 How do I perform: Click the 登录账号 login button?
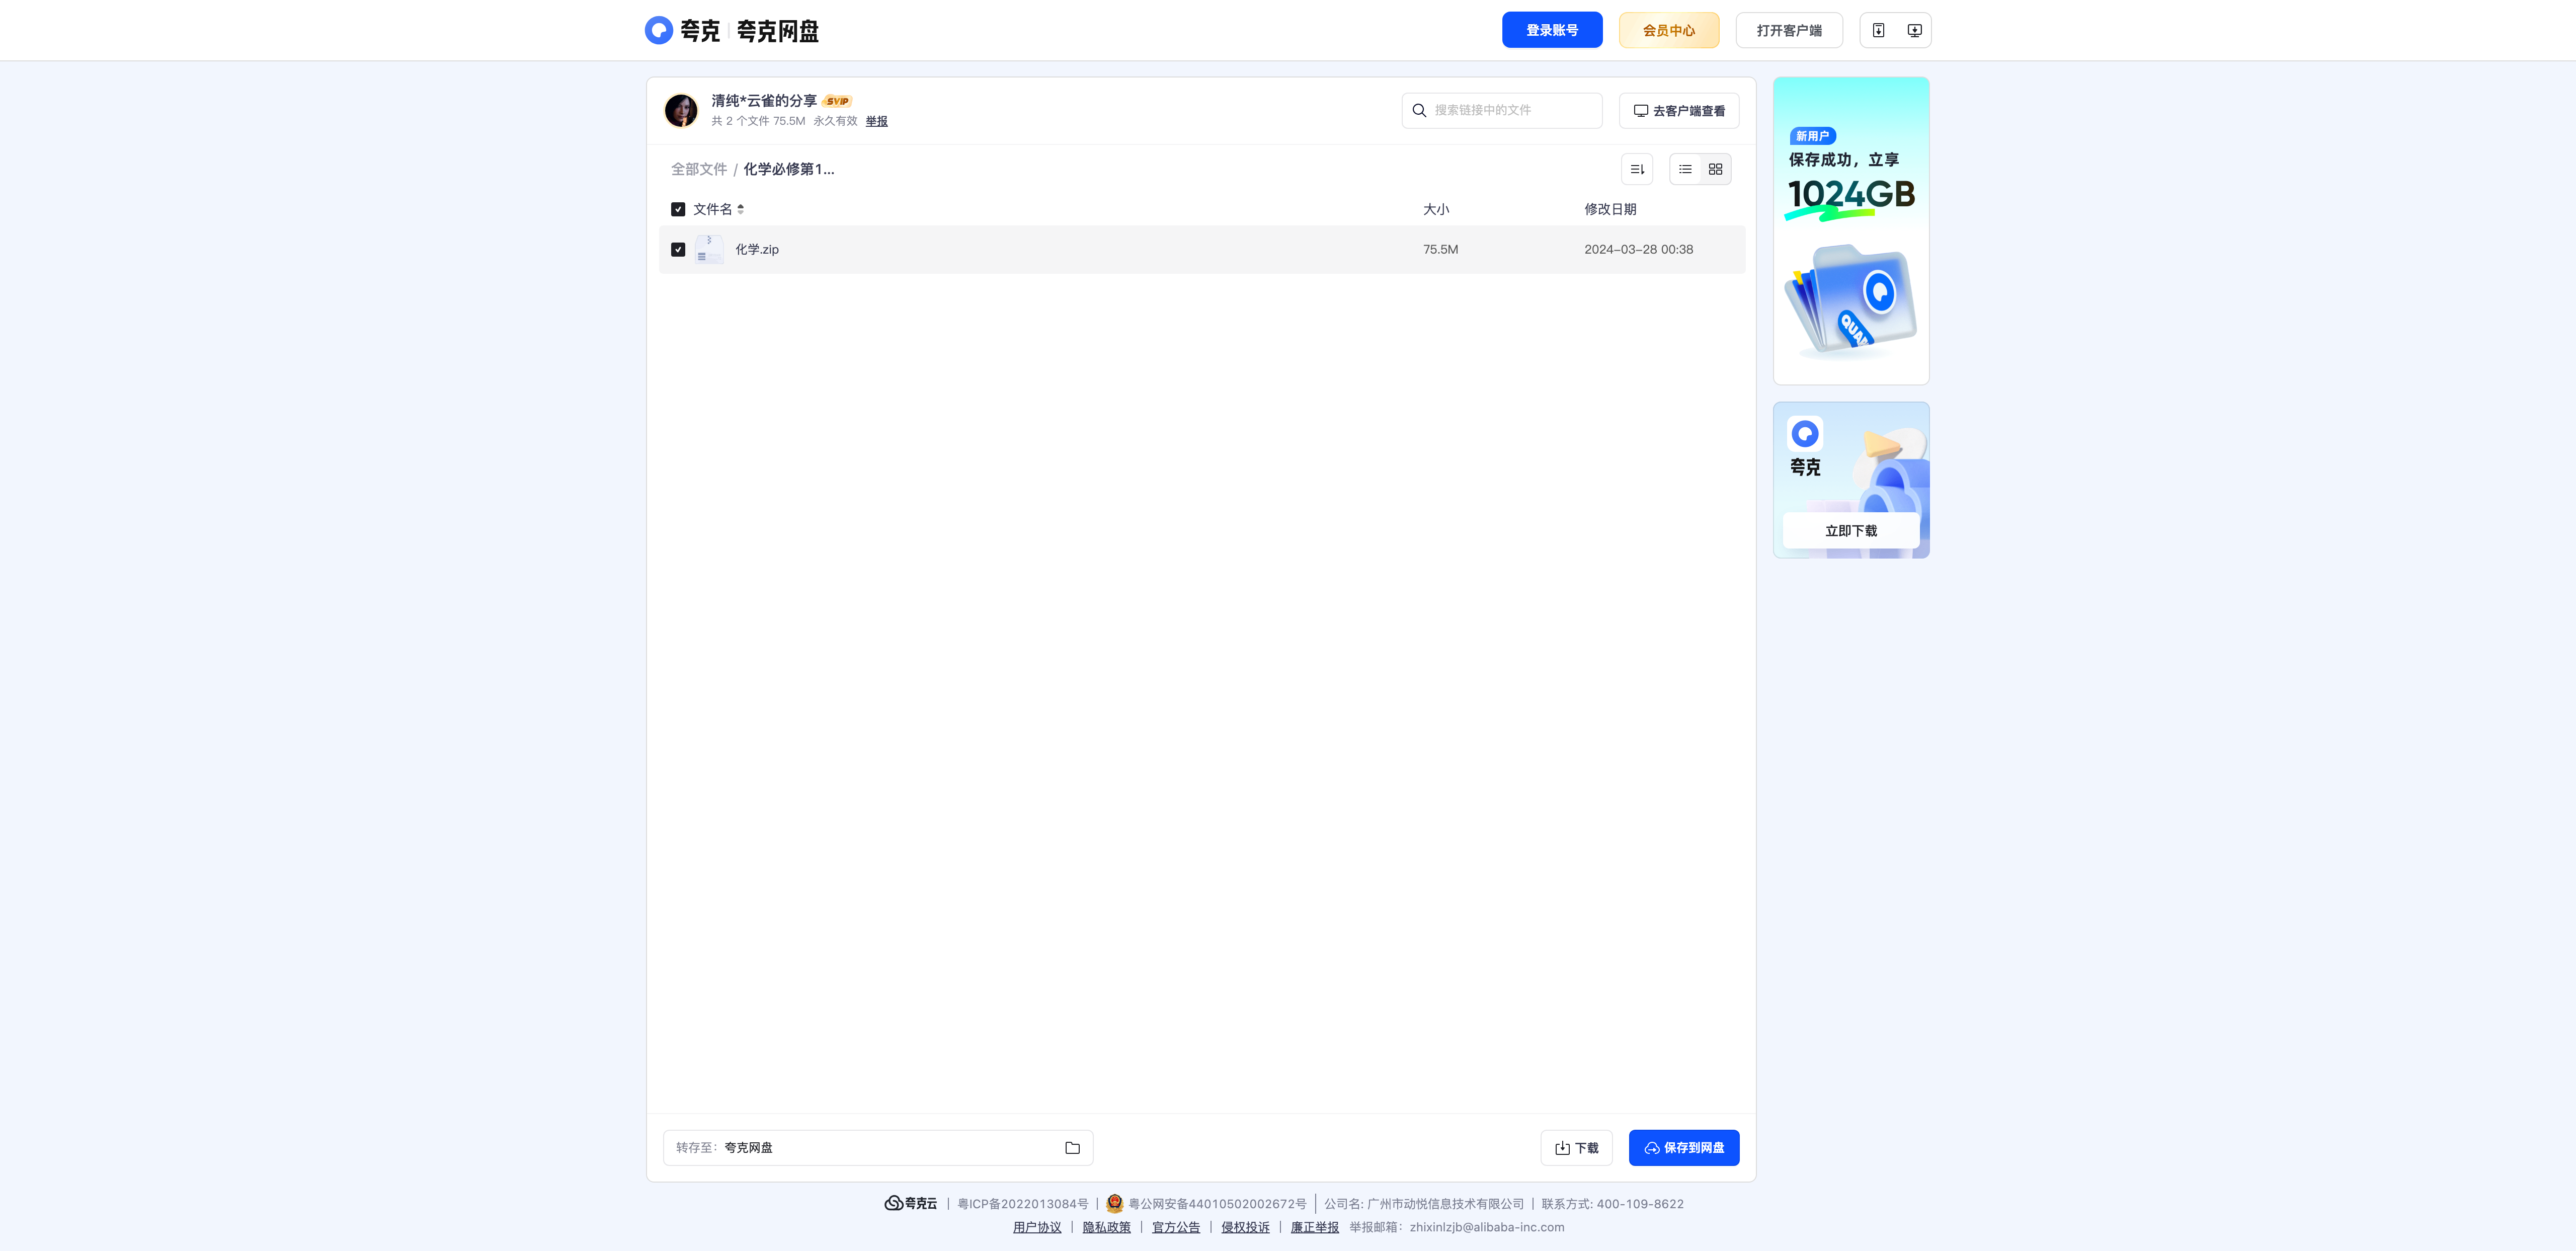point(1552,30)
